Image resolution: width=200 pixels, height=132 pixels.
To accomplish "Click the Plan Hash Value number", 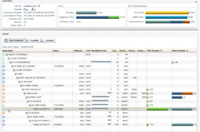I will click(x=27, y=47).
